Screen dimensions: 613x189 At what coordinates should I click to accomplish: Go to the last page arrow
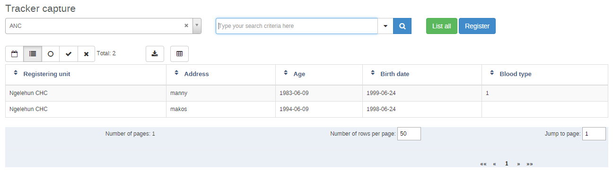point(530,164)
